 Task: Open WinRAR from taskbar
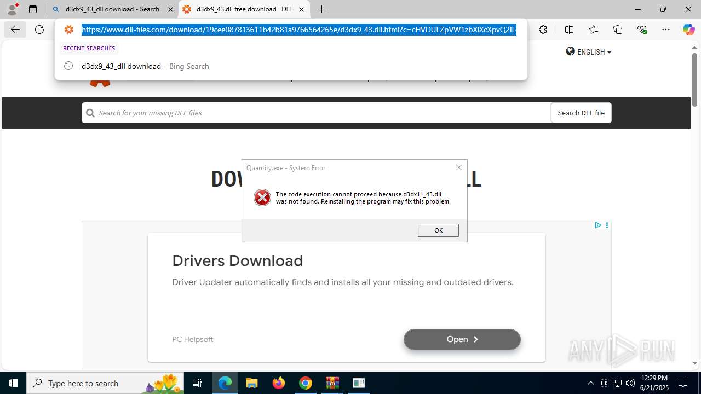pos(332,383)
